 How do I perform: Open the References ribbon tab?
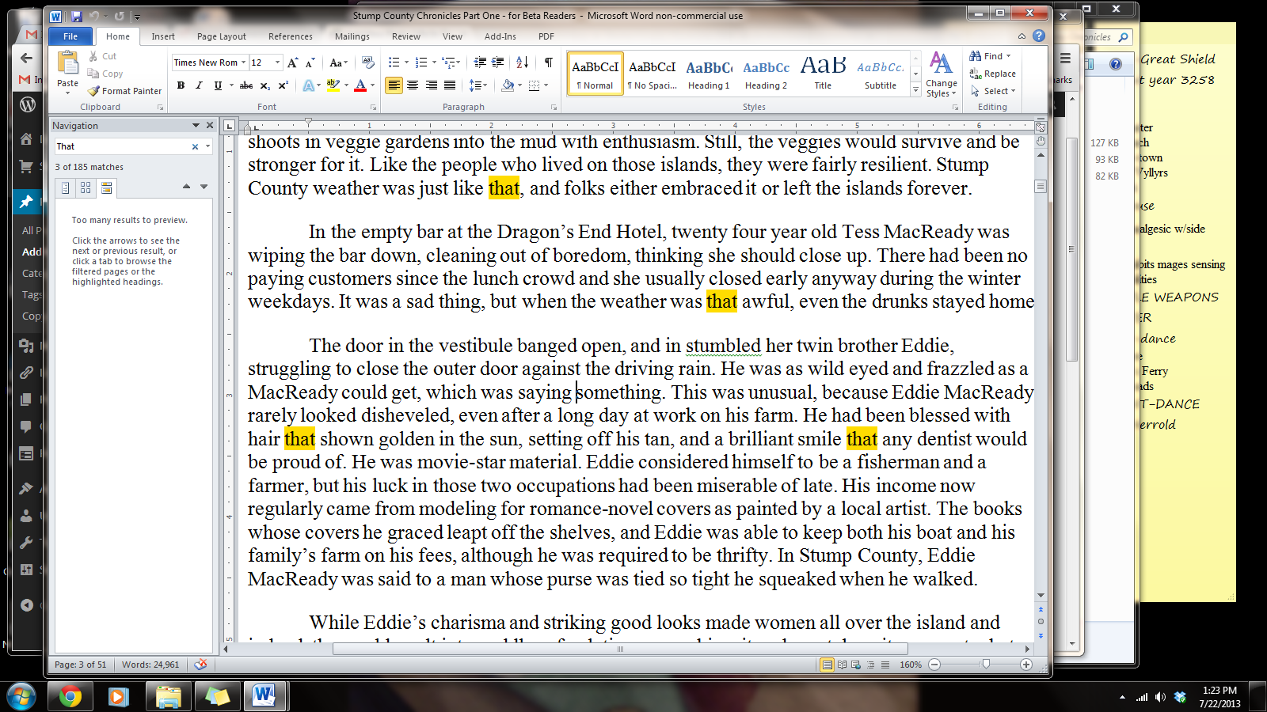(290, 36)
